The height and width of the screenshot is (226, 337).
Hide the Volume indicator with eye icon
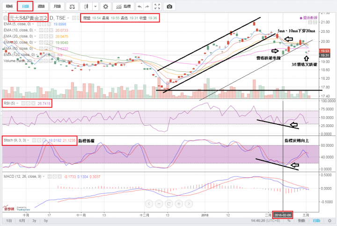click(x=41, y=61)
